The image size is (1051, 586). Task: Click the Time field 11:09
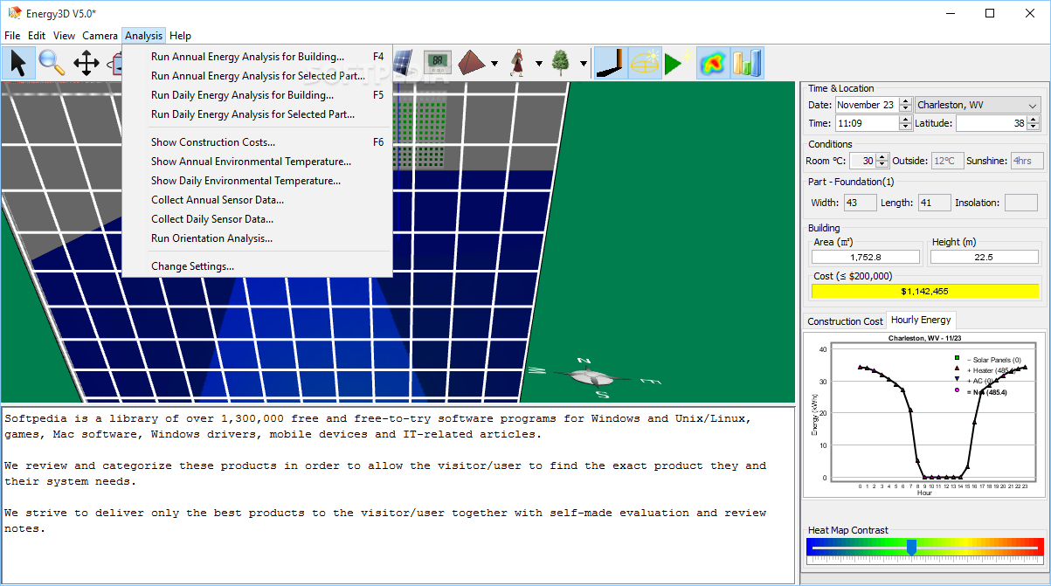point(867,124)
